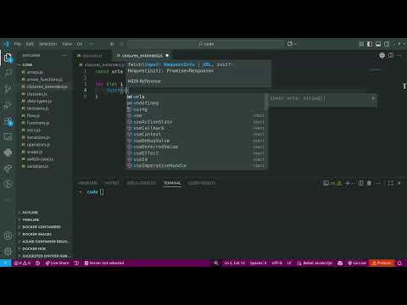Open the Accounts icon in activity bar
This screenshot has height=305, width=407.
point(8,236)
